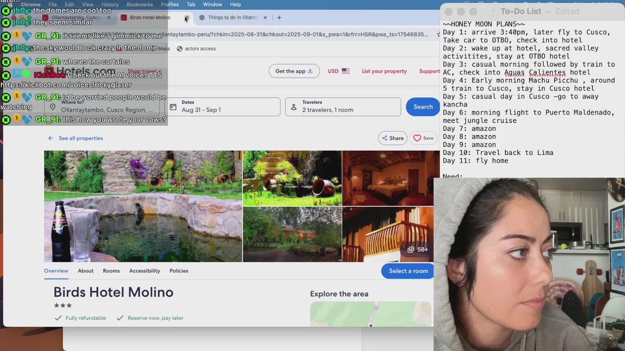Click the blue Search button

coord(423,107)
